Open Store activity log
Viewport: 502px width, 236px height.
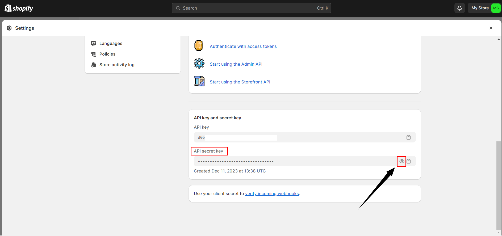pos(117,65)
